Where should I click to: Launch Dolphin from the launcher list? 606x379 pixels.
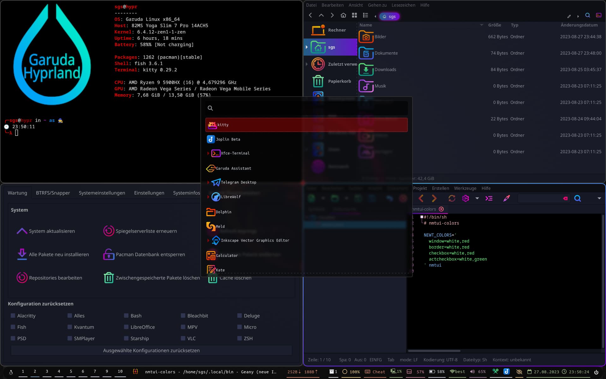(x=306, y=212)
